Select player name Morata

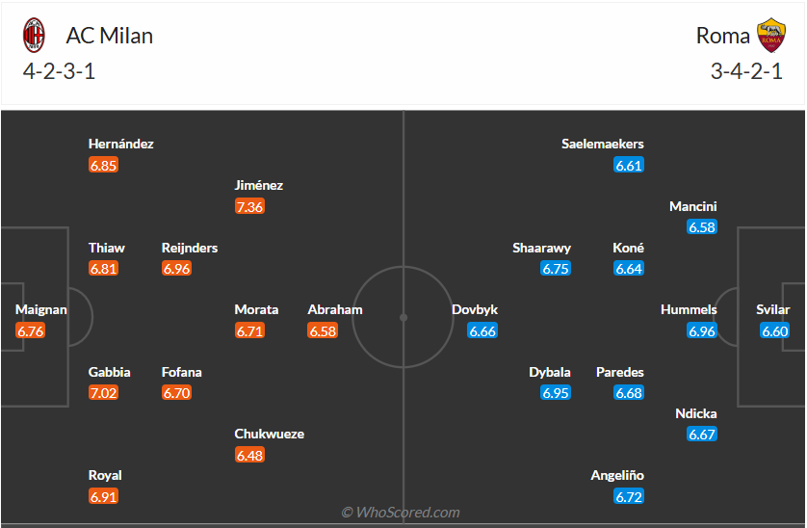[256, 309]
